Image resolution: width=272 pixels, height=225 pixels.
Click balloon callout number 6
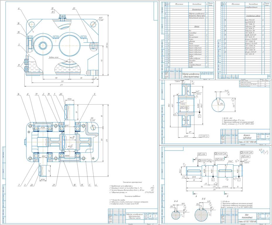[18, 8]
